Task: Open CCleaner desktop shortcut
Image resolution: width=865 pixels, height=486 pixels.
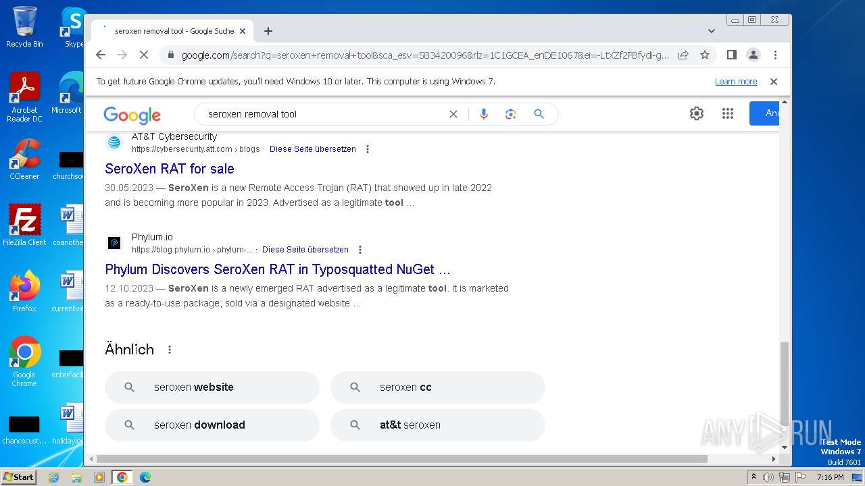Action: click(x=24, y=159)
